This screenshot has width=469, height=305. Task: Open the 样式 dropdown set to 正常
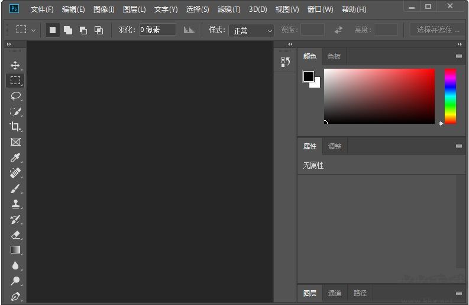coord(251,31)
